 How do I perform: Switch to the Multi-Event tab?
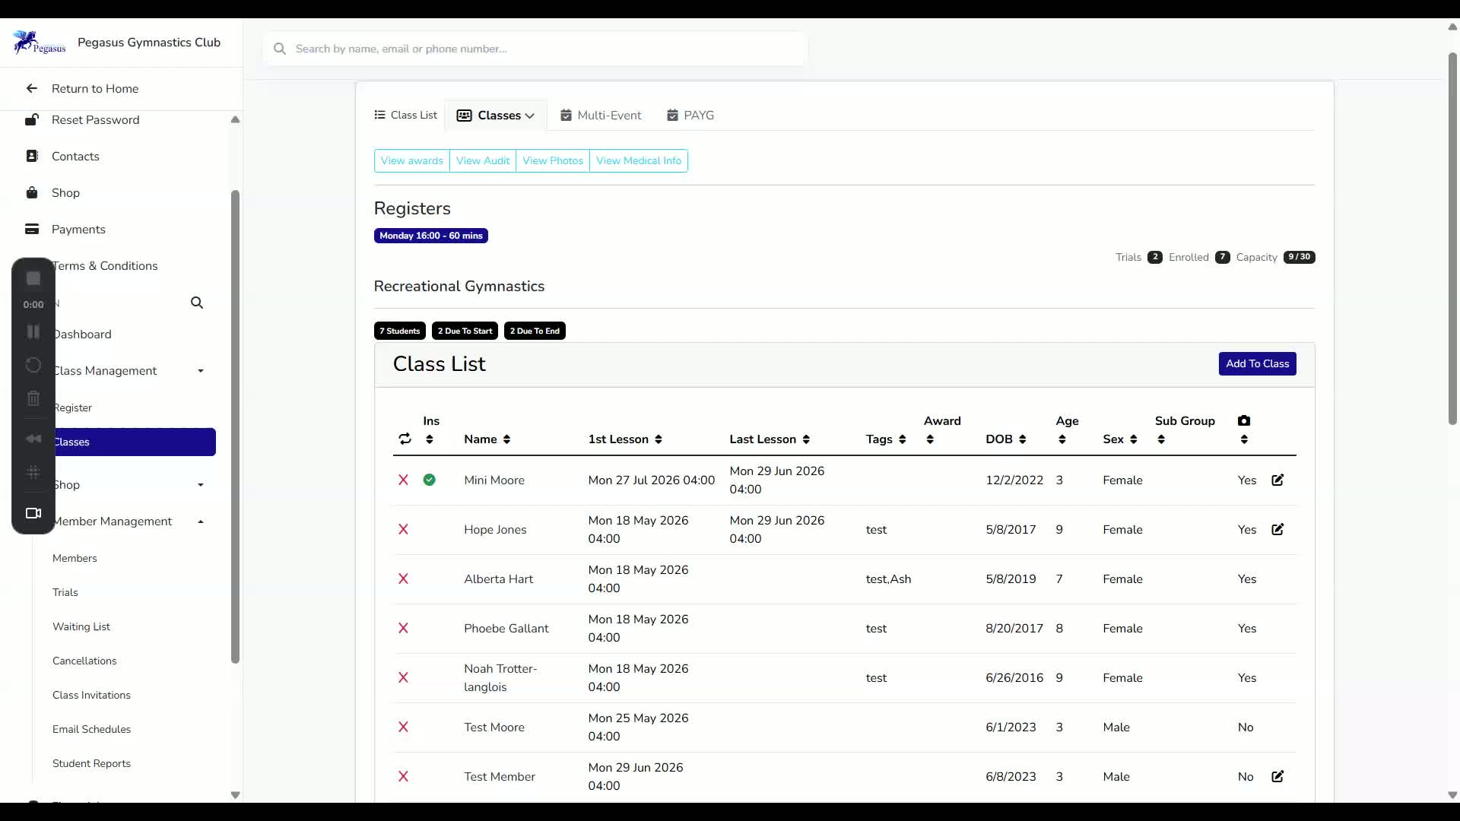[601, 116]
